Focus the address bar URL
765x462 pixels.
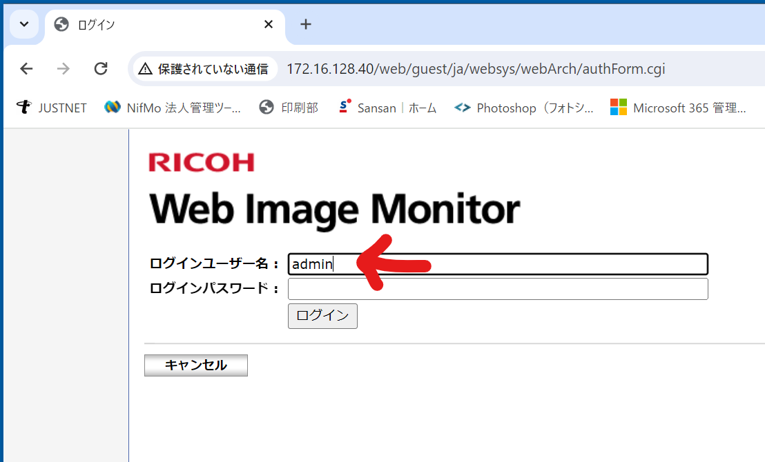click(x=476, y=69)
